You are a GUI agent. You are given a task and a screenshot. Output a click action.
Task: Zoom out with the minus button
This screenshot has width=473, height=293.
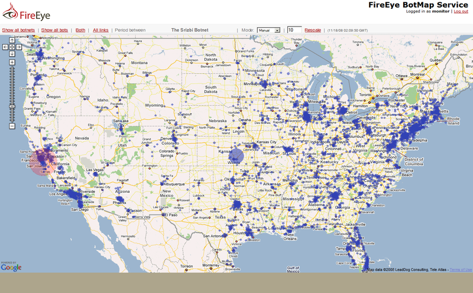pos(12,126)
